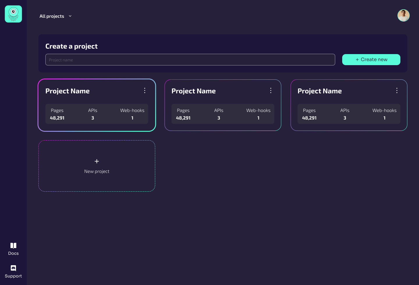
Task: Click the Project name input field
Action: (x=190, y=60)
